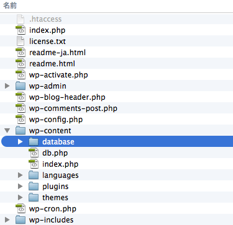
Task: Select the wp-cron.php file name
Action: tap(53, 209)
